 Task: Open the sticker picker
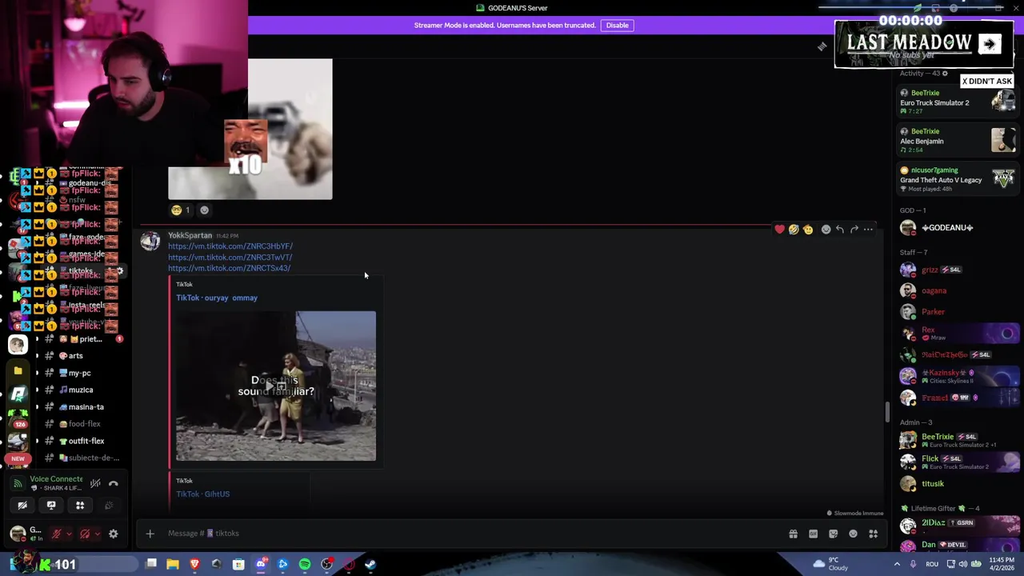(x=833, y=534)
